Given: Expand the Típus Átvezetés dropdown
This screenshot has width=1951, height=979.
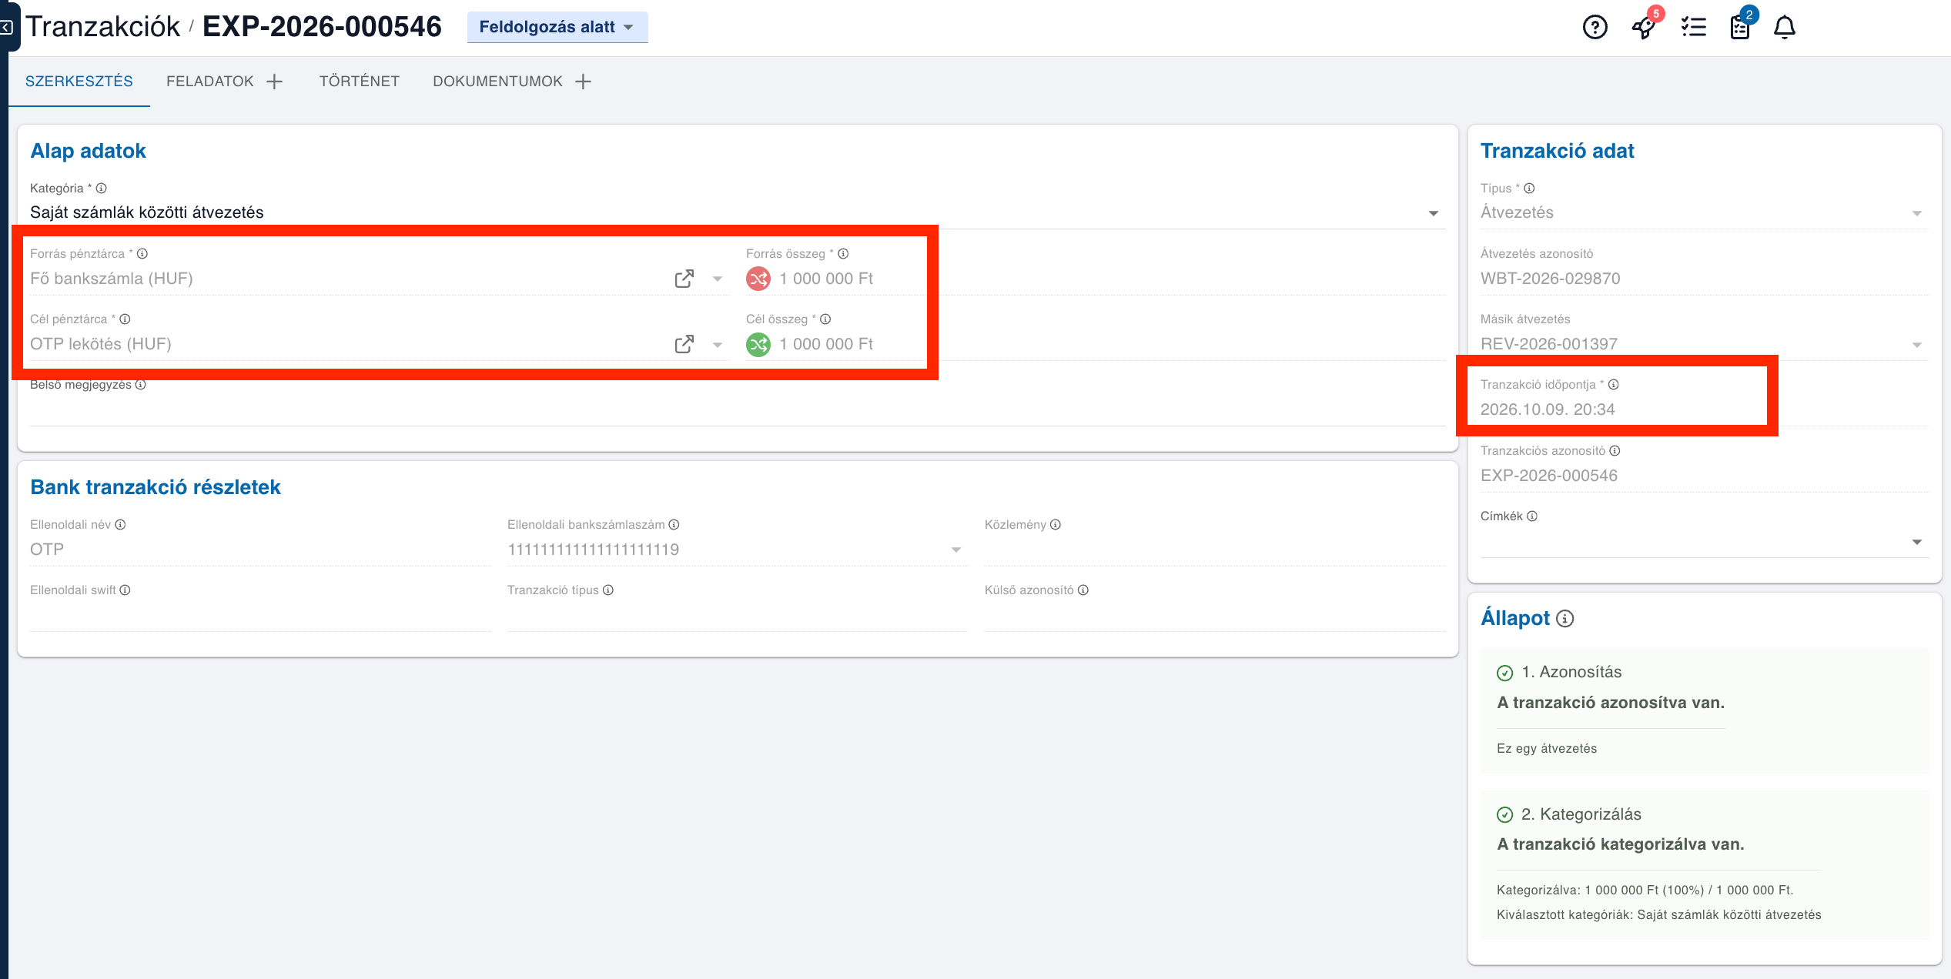Looking at the screenshot, I should tap(1917, 213).
